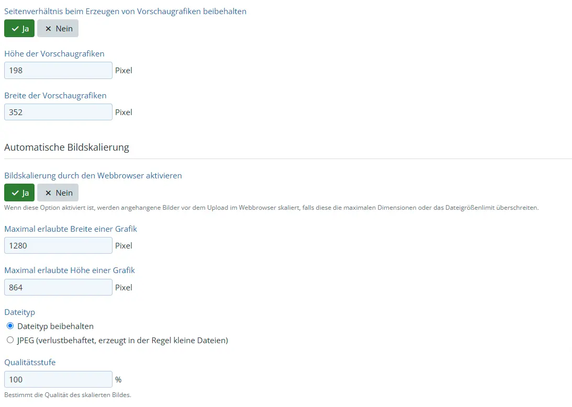The height and width of the screenshot is (407, 572).
Task: Focus the Breite der Vorschaugrafiken field
Action: [58, 112]
